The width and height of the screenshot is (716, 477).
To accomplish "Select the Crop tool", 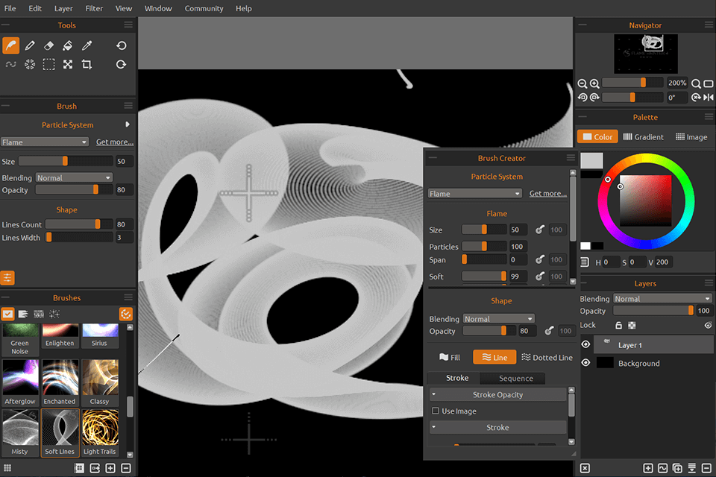I will [87, 65].
